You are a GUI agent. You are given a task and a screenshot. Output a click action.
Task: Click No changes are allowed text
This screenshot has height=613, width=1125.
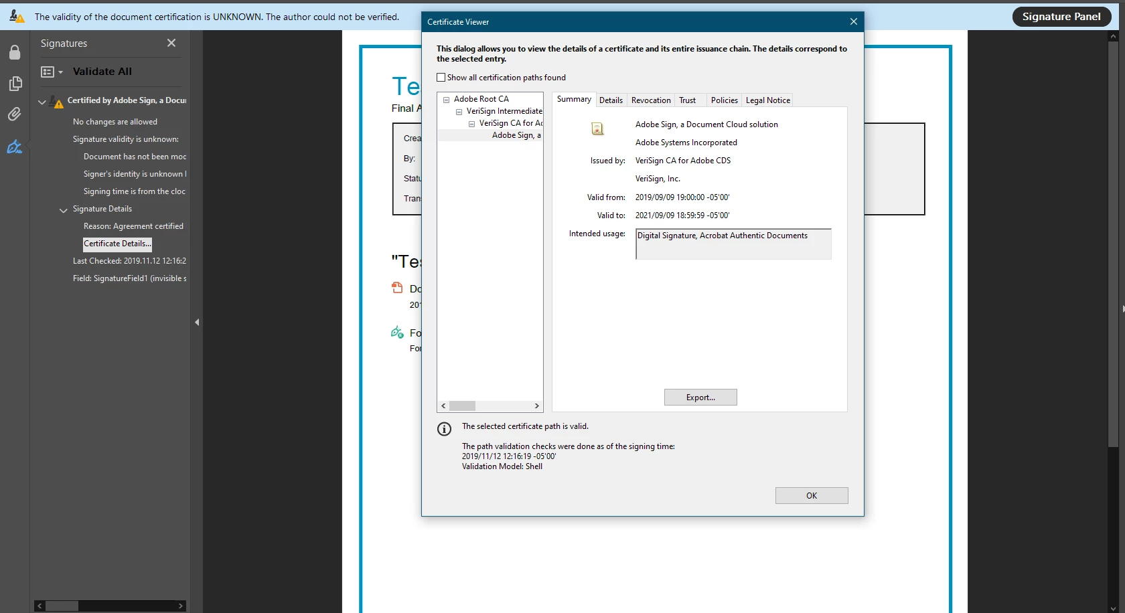click(x=115, y=122)
